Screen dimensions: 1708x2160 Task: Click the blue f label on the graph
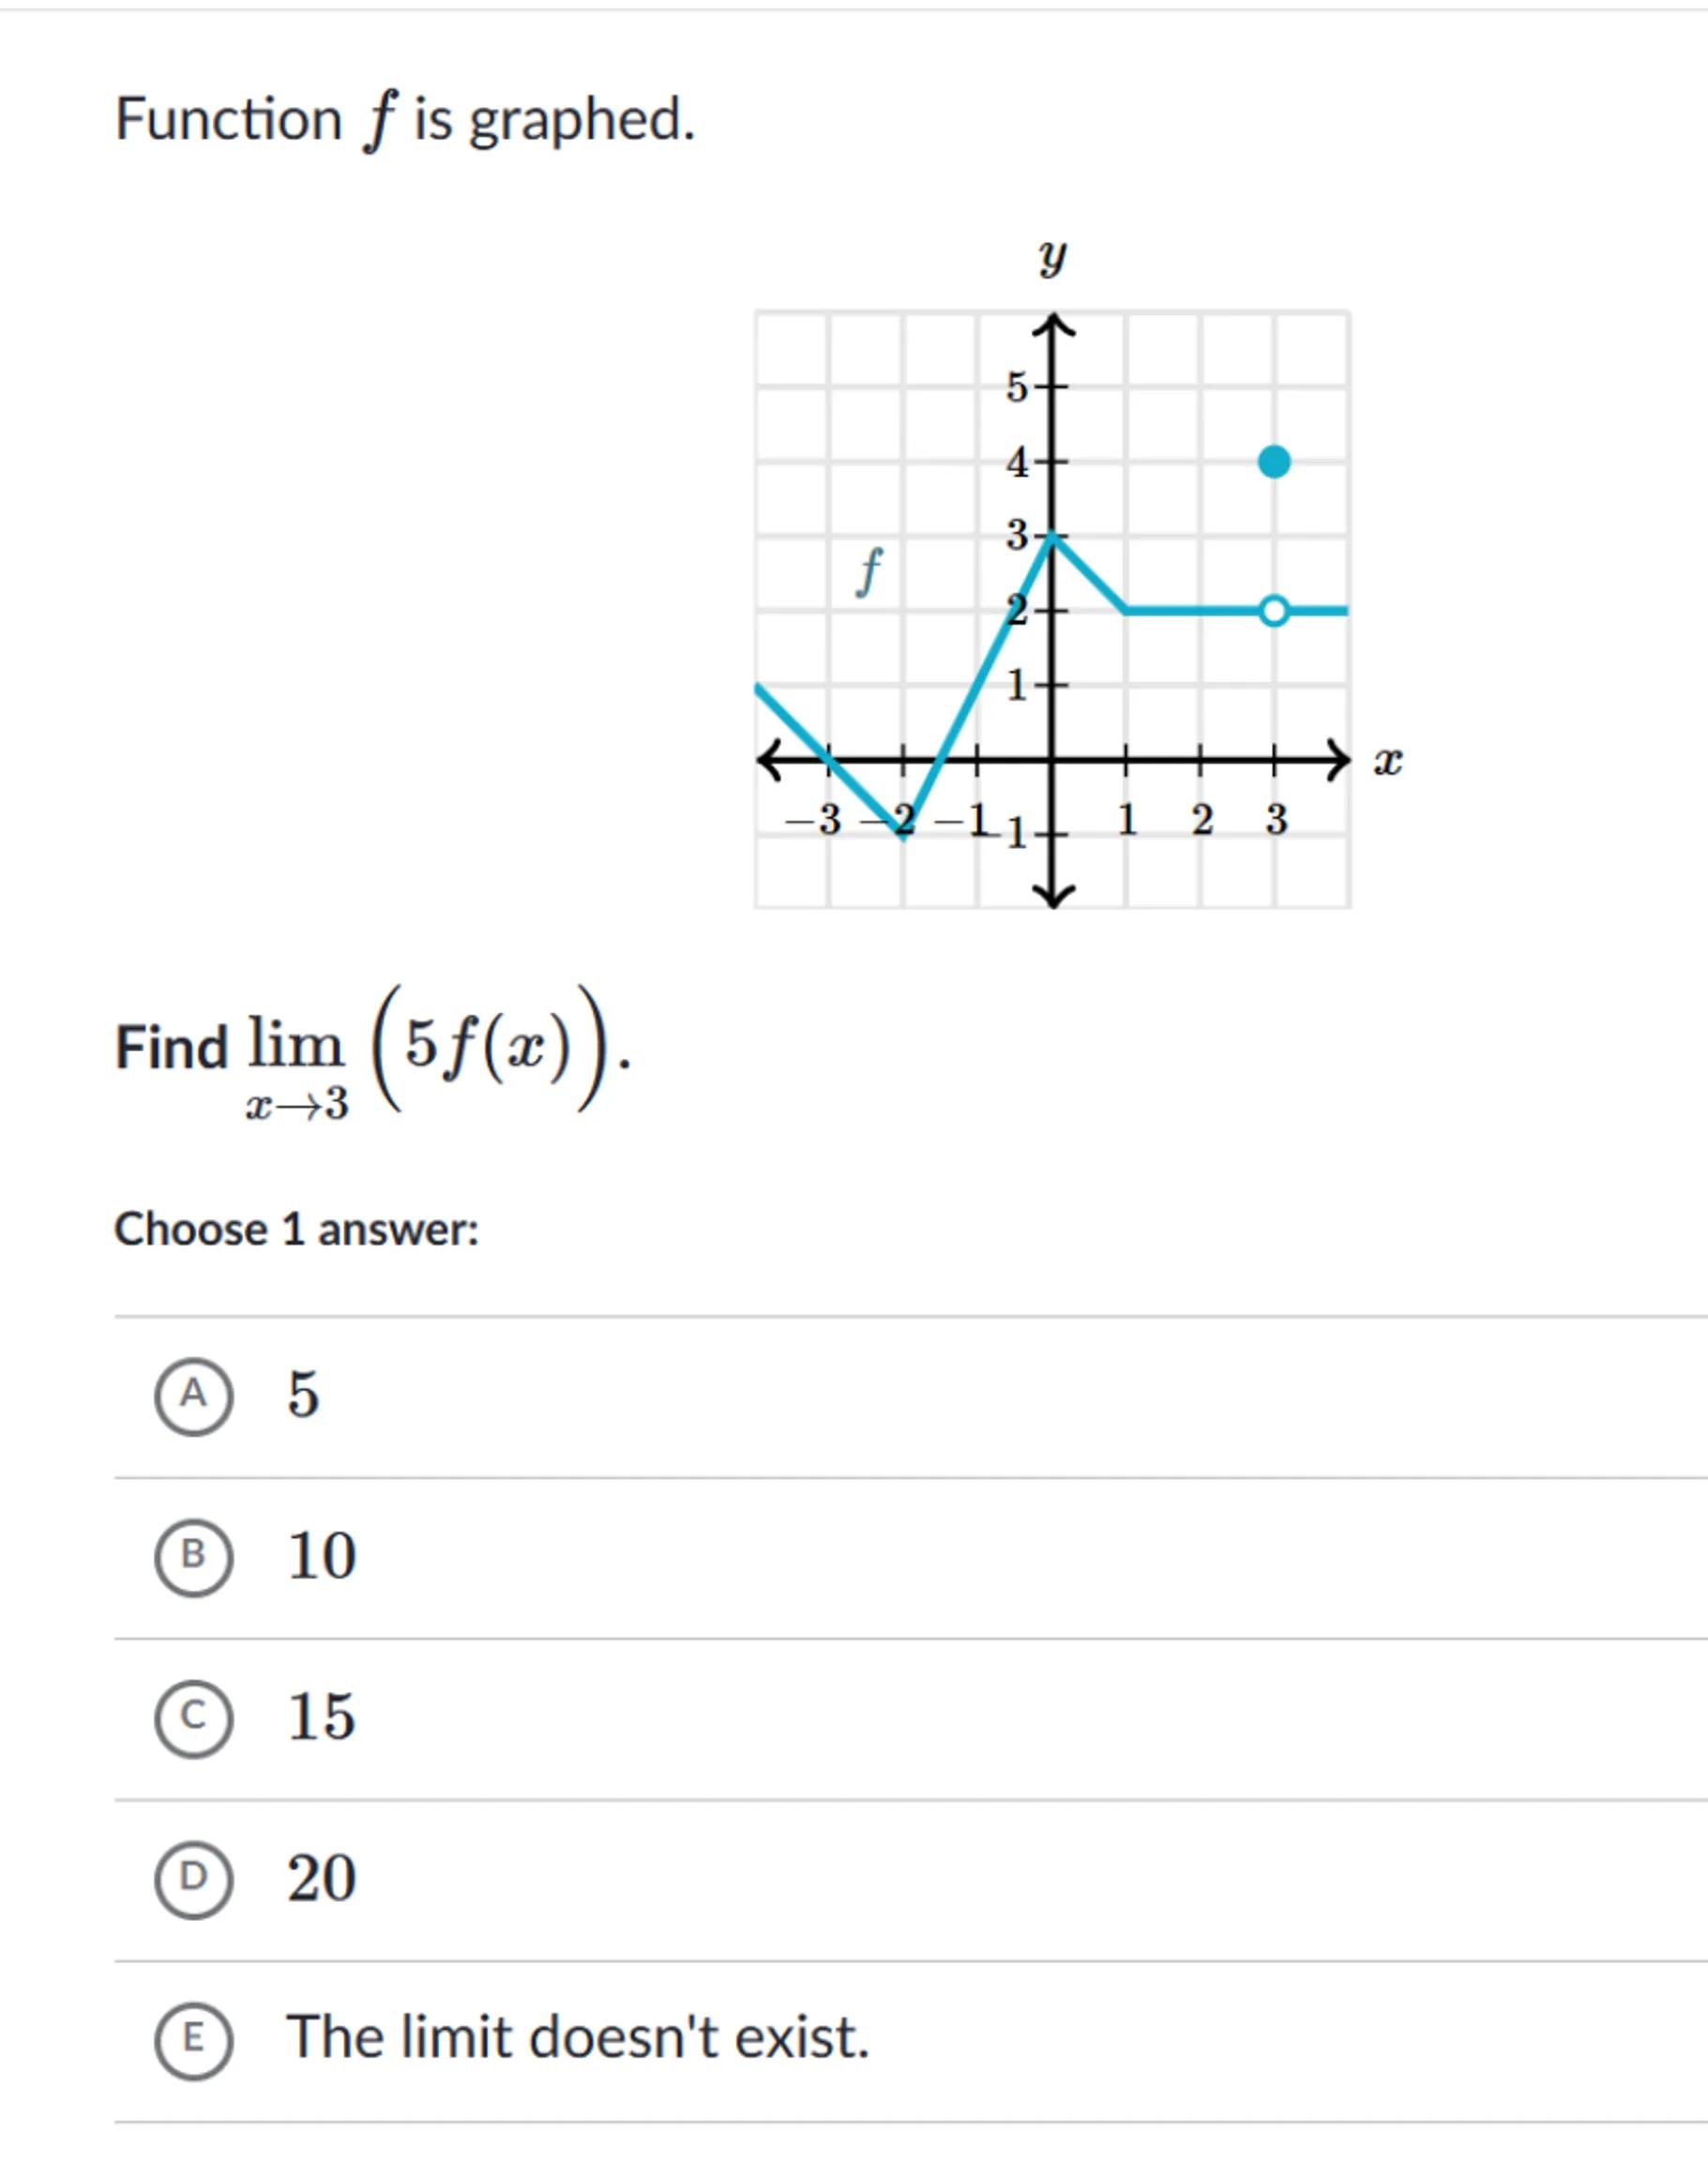pos(870,572)
